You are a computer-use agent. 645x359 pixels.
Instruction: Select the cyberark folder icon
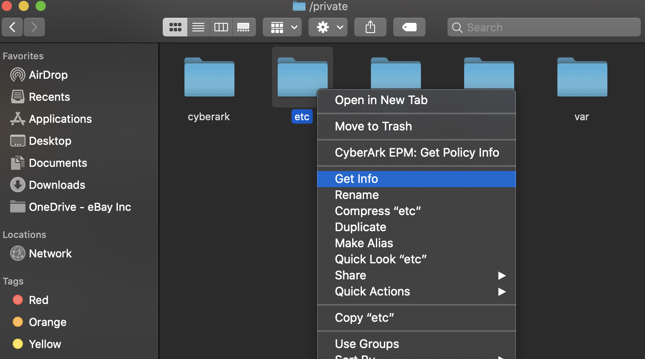(x=209, y=77)
